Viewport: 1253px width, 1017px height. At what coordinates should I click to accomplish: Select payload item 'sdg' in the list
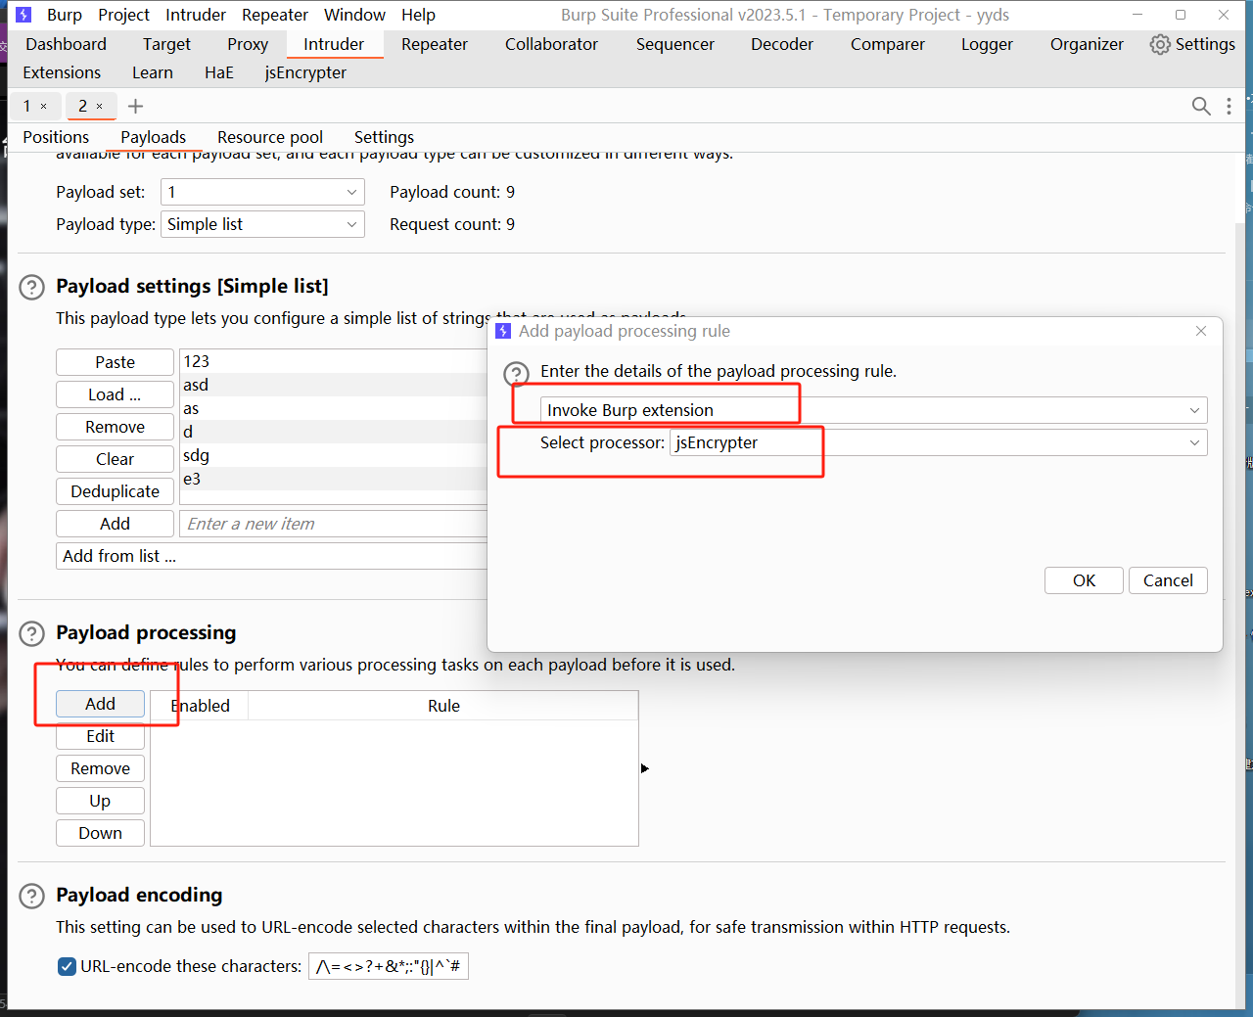(334, 455)
